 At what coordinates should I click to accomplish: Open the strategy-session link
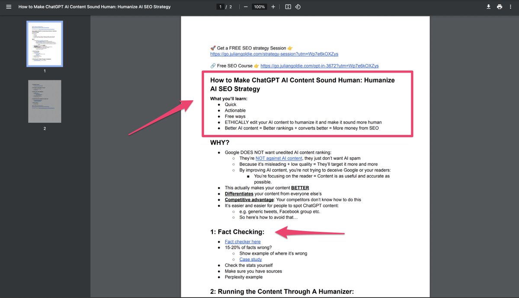pyautogui.click(x=274, y=54)
